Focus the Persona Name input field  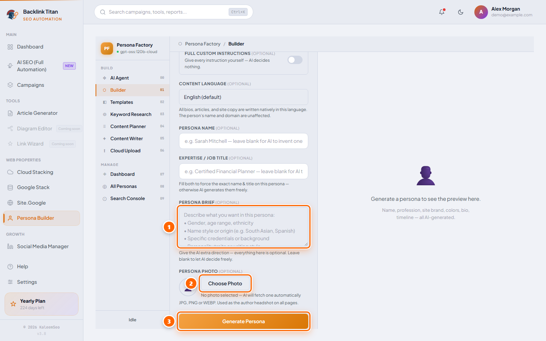point(243,141)
